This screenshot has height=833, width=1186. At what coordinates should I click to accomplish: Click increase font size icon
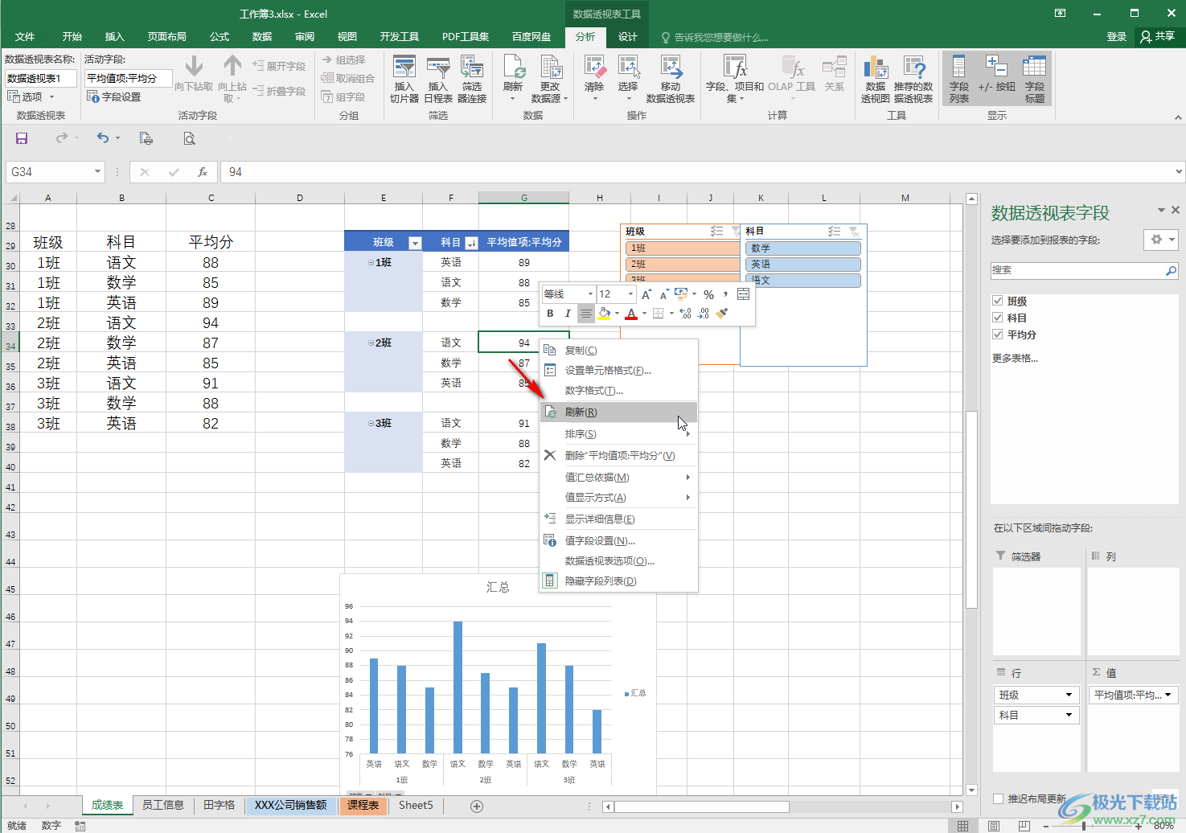pyautogui.click(x=646, y=294)
